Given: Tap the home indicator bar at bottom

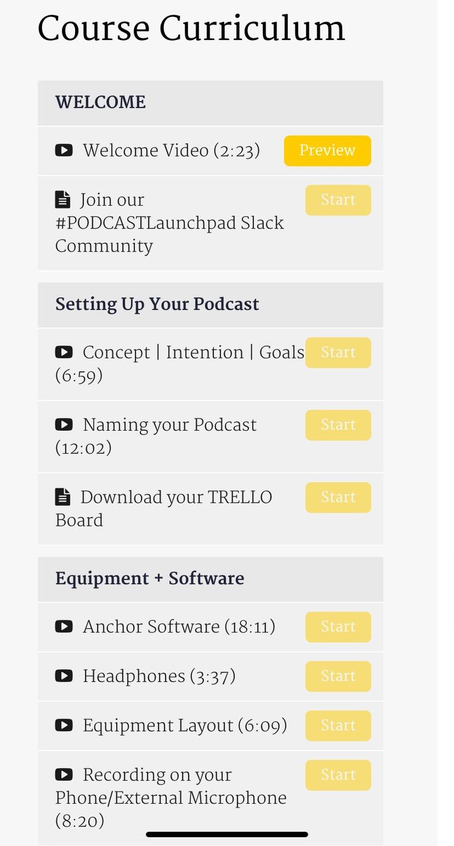Looking at the screenshot, I should pos(227,834).
